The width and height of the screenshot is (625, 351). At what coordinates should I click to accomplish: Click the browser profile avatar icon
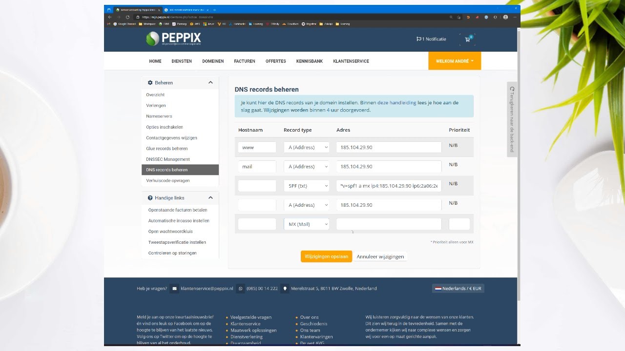(505, 17)
